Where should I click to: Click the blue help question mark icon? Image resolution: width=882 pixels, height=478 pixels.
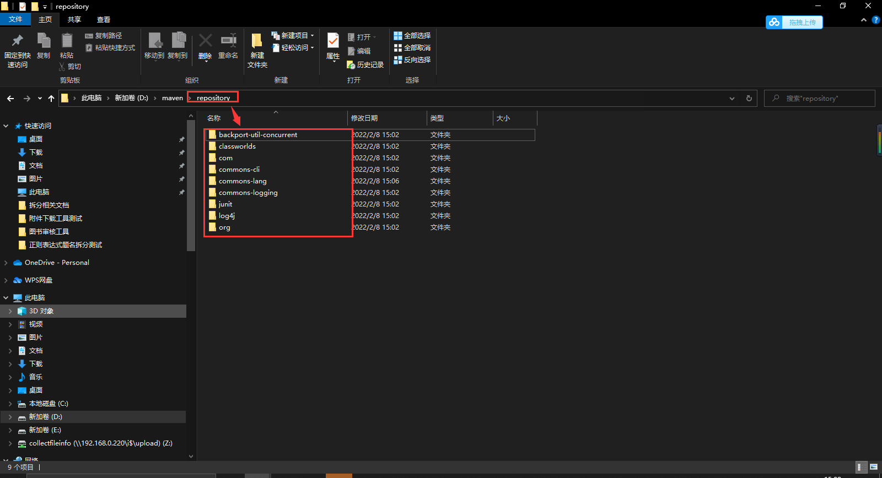click(x=875, y=20)
